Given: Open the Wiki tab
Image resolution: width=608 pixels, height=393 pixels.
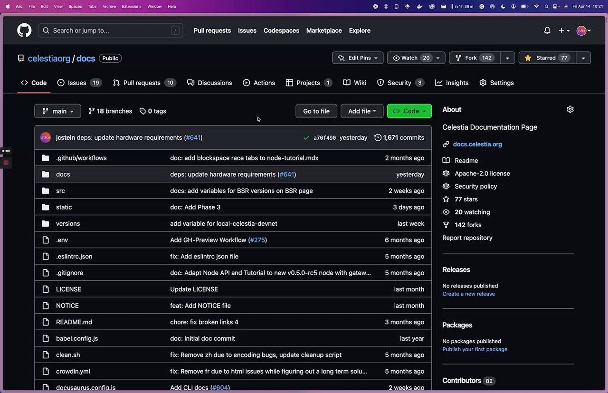Looking at the screenshot, I should tap(355, 83).
